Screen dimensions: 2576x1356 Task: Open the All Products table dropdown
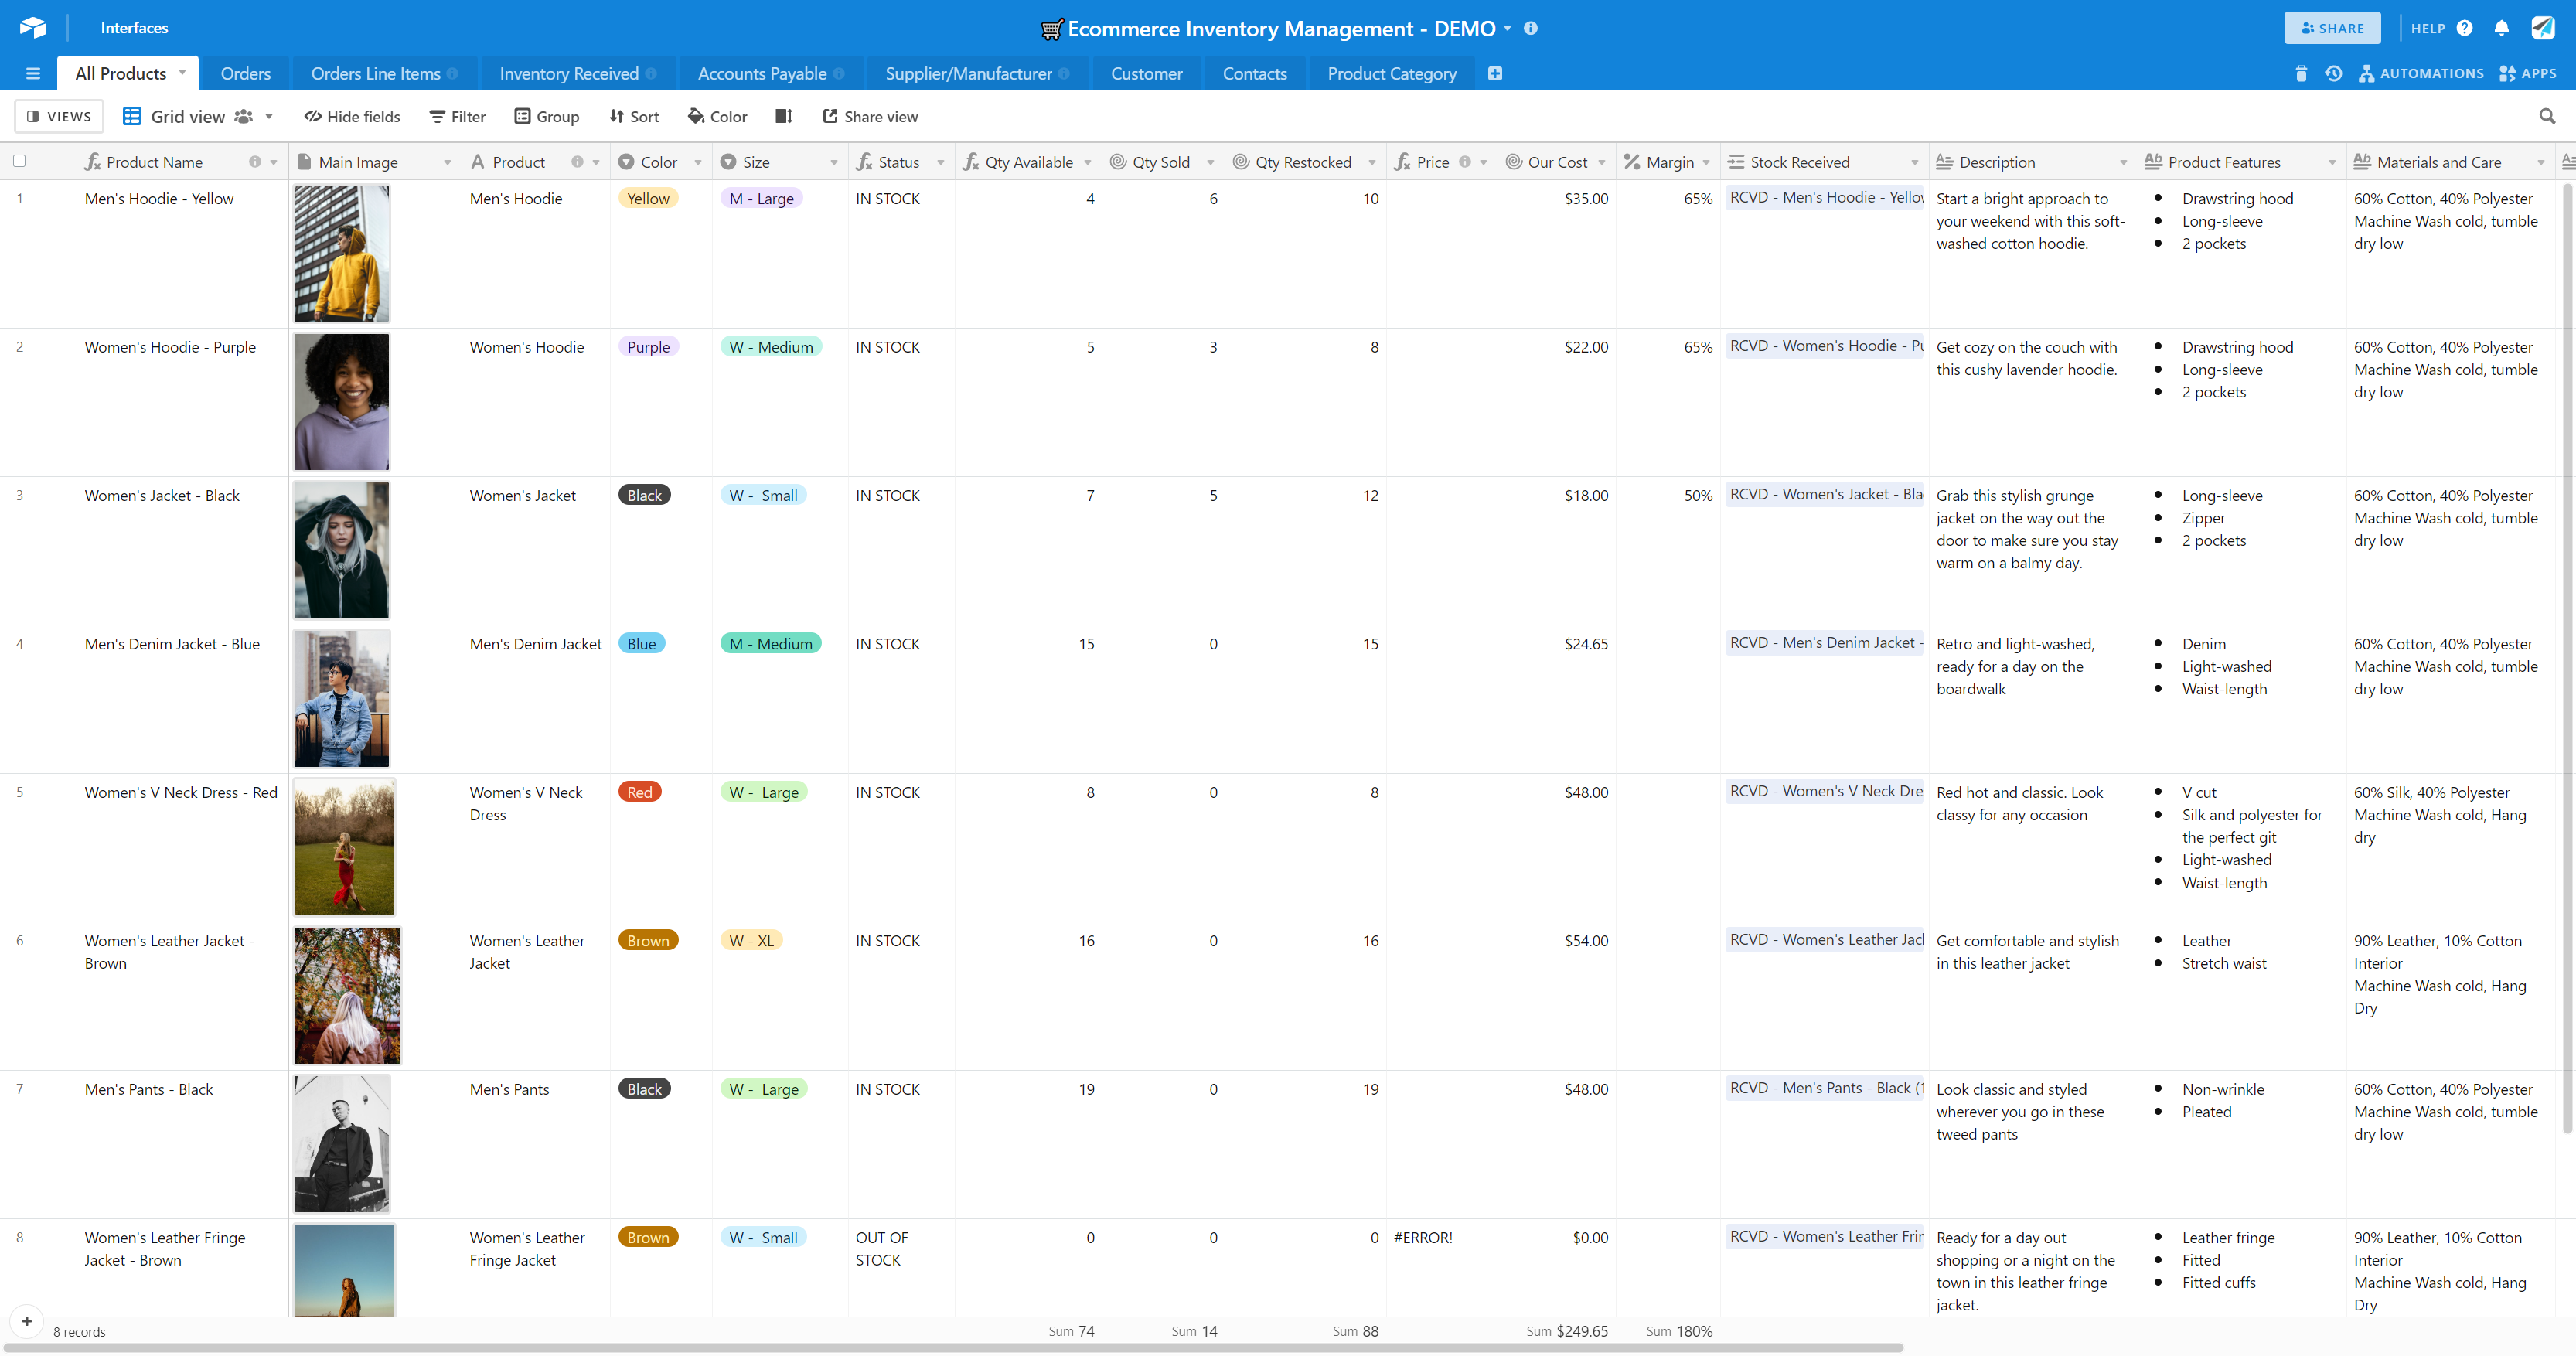coord(182,72)
